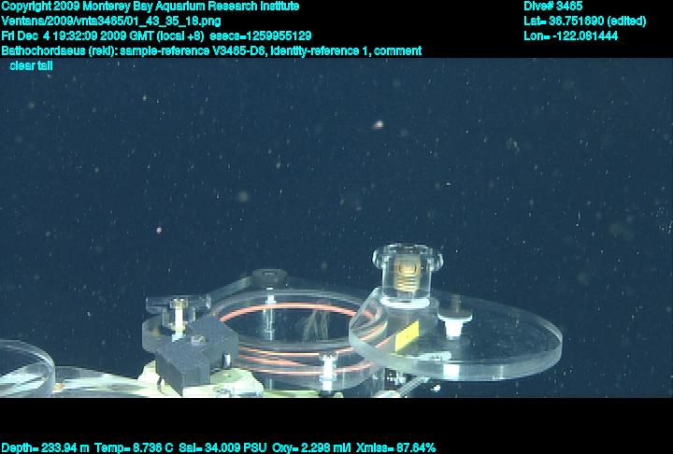Select the Xmiss= 87.64% reading
This screenshot has height=454, width=673.
pos(395,447)
